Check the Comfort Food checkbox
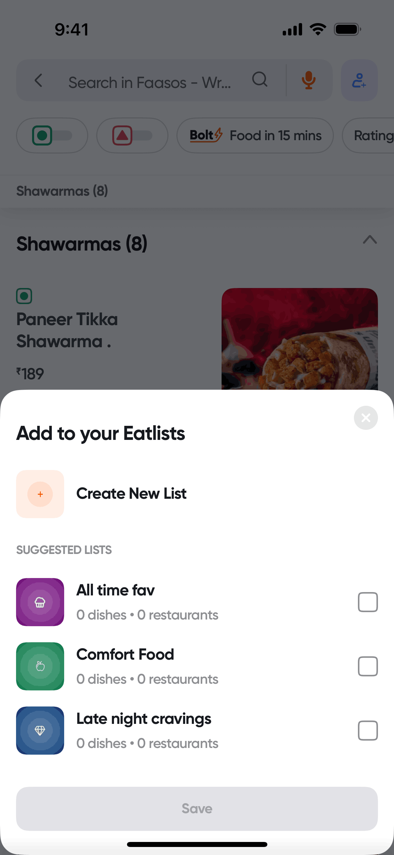 368,666
